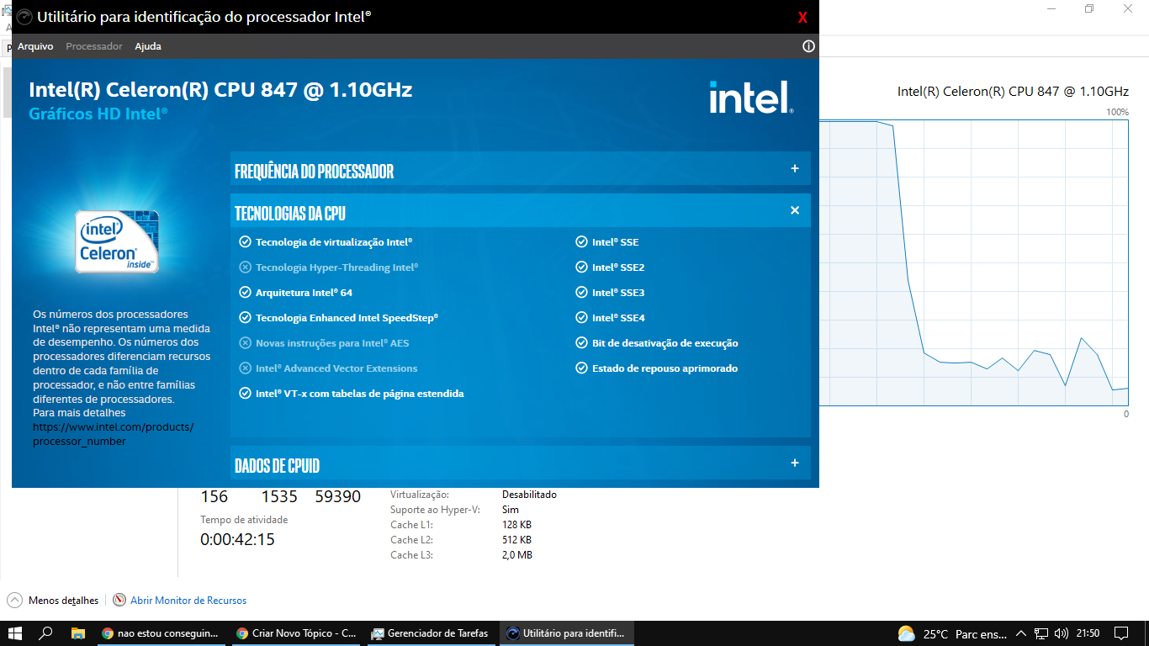Click checkmark beside Intel SSE2
The image size is (1149, 646).
[x=581, y=267]
